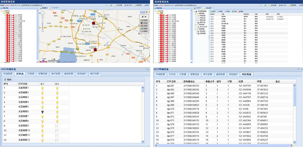Click the green legend entry on map

point(144,28)
